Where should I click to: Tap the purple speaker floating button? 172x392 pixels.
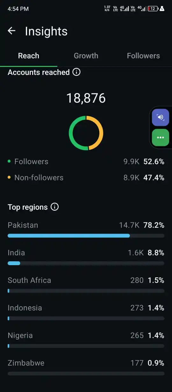[x=161, y=117]
